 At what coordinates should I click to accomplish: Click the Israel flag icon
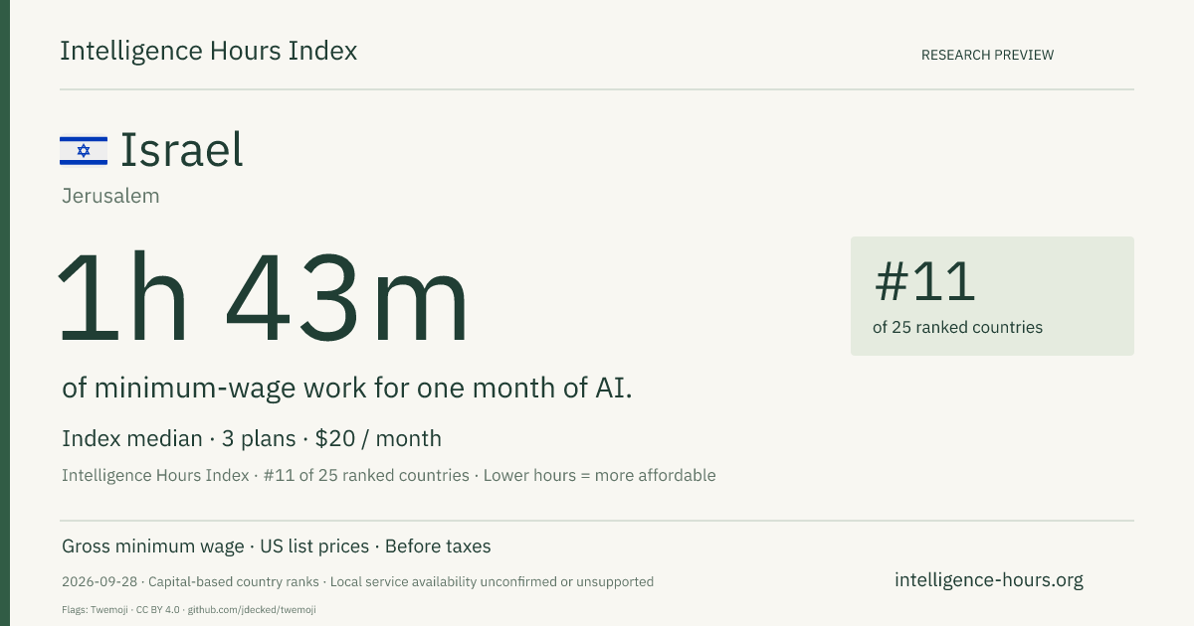coord(84,150)
